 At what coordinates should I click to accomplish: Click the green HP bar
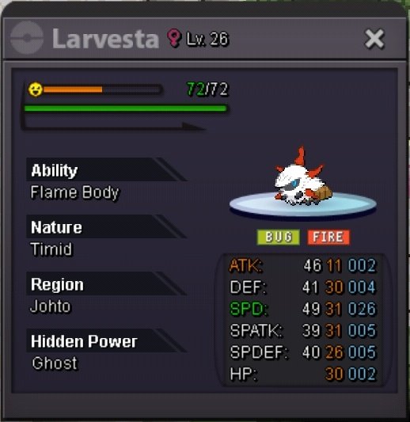126,108
